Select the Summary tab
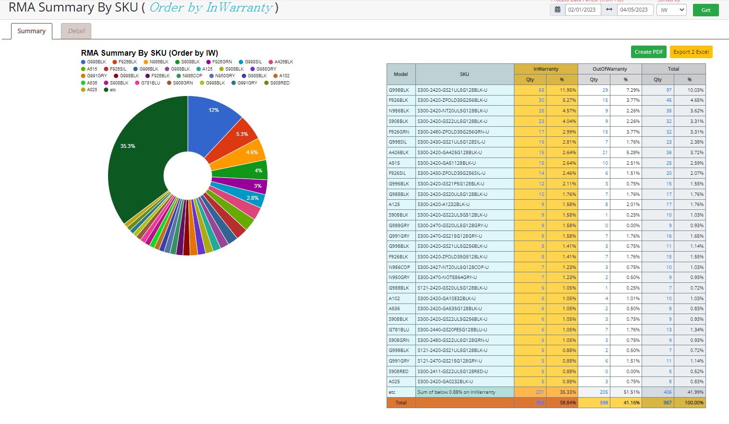729x424 pixels. pyautogui.click(x=32, y=31)
